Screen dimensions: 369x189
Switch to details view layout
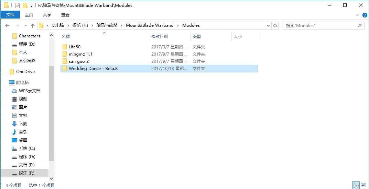356,185
